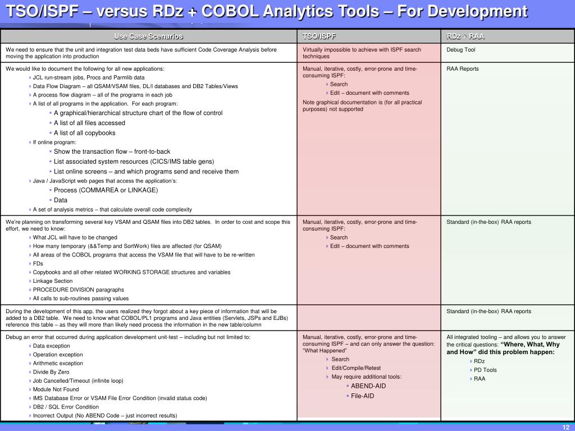Click the 'Module Not Found' bullet

56,389
